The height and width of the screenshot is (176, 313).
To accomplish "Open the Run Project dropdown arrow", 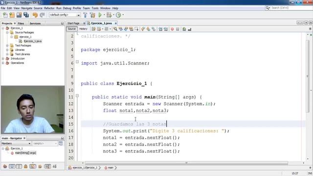I will click(x=104, y=15).
